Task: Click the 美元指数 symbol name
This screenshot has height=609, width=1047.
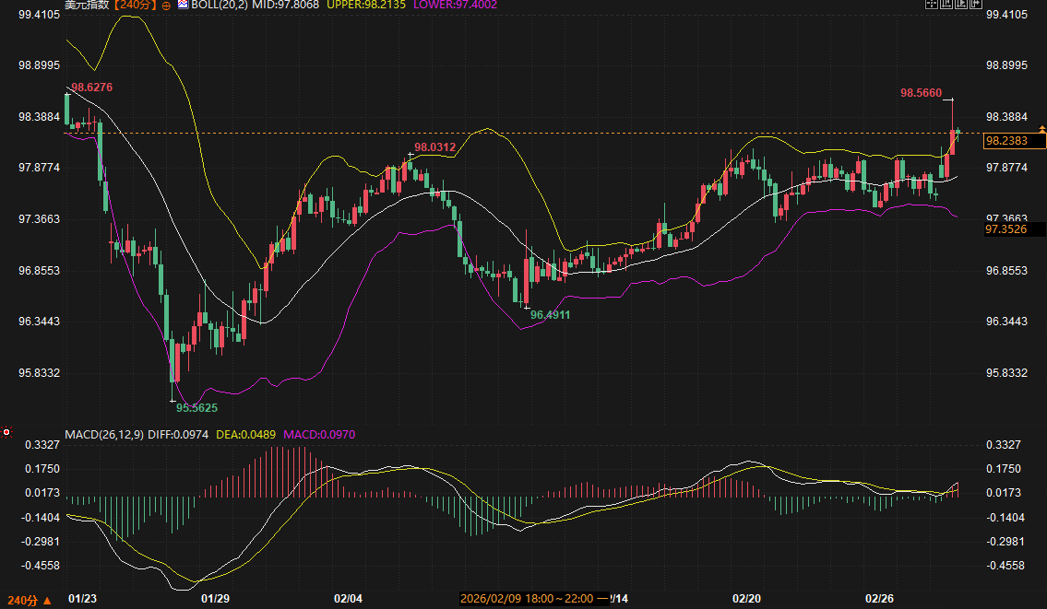Action: [87, 5]
